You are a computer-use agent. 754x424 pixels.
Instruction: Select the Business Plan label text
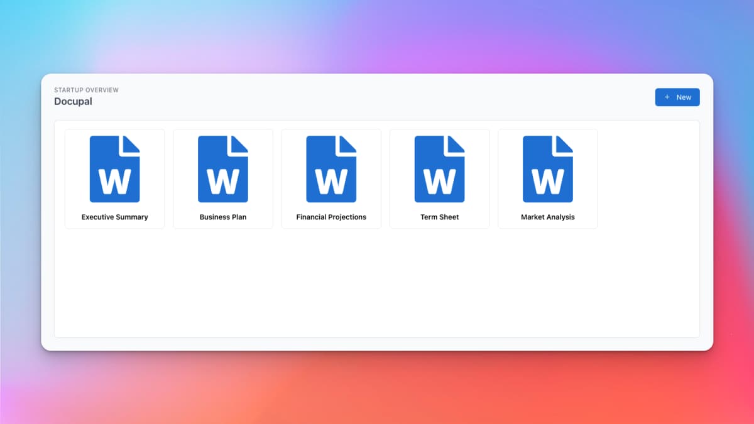[x=223, y=217]
